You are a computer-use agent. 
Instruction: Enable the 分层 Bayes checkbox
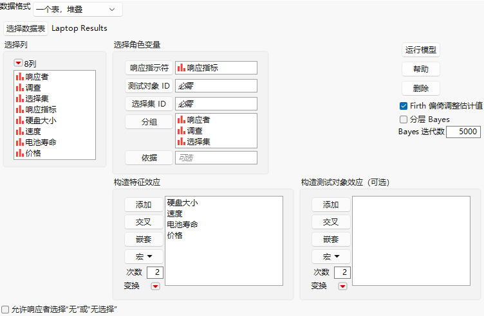(x=404, y=119)
